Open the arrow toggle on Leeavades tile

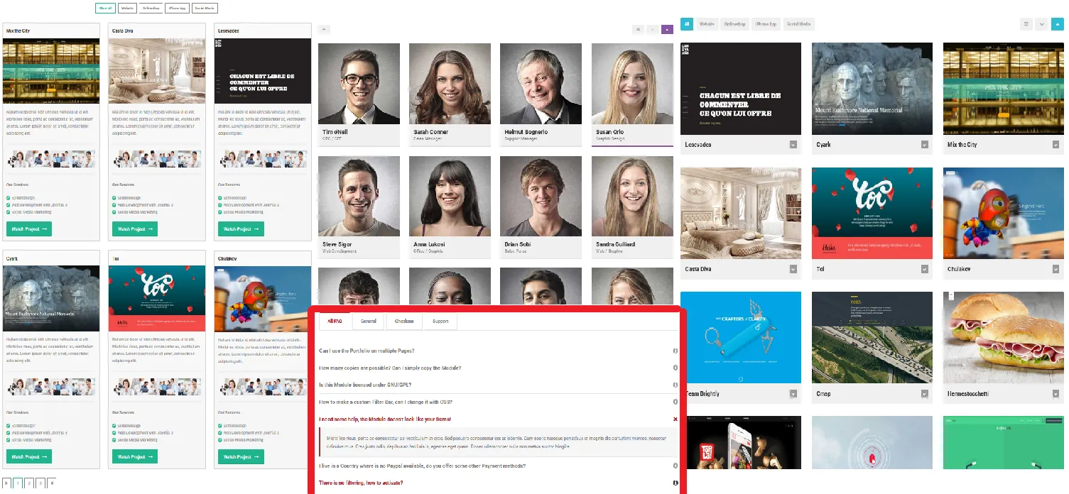click(793, 145)
